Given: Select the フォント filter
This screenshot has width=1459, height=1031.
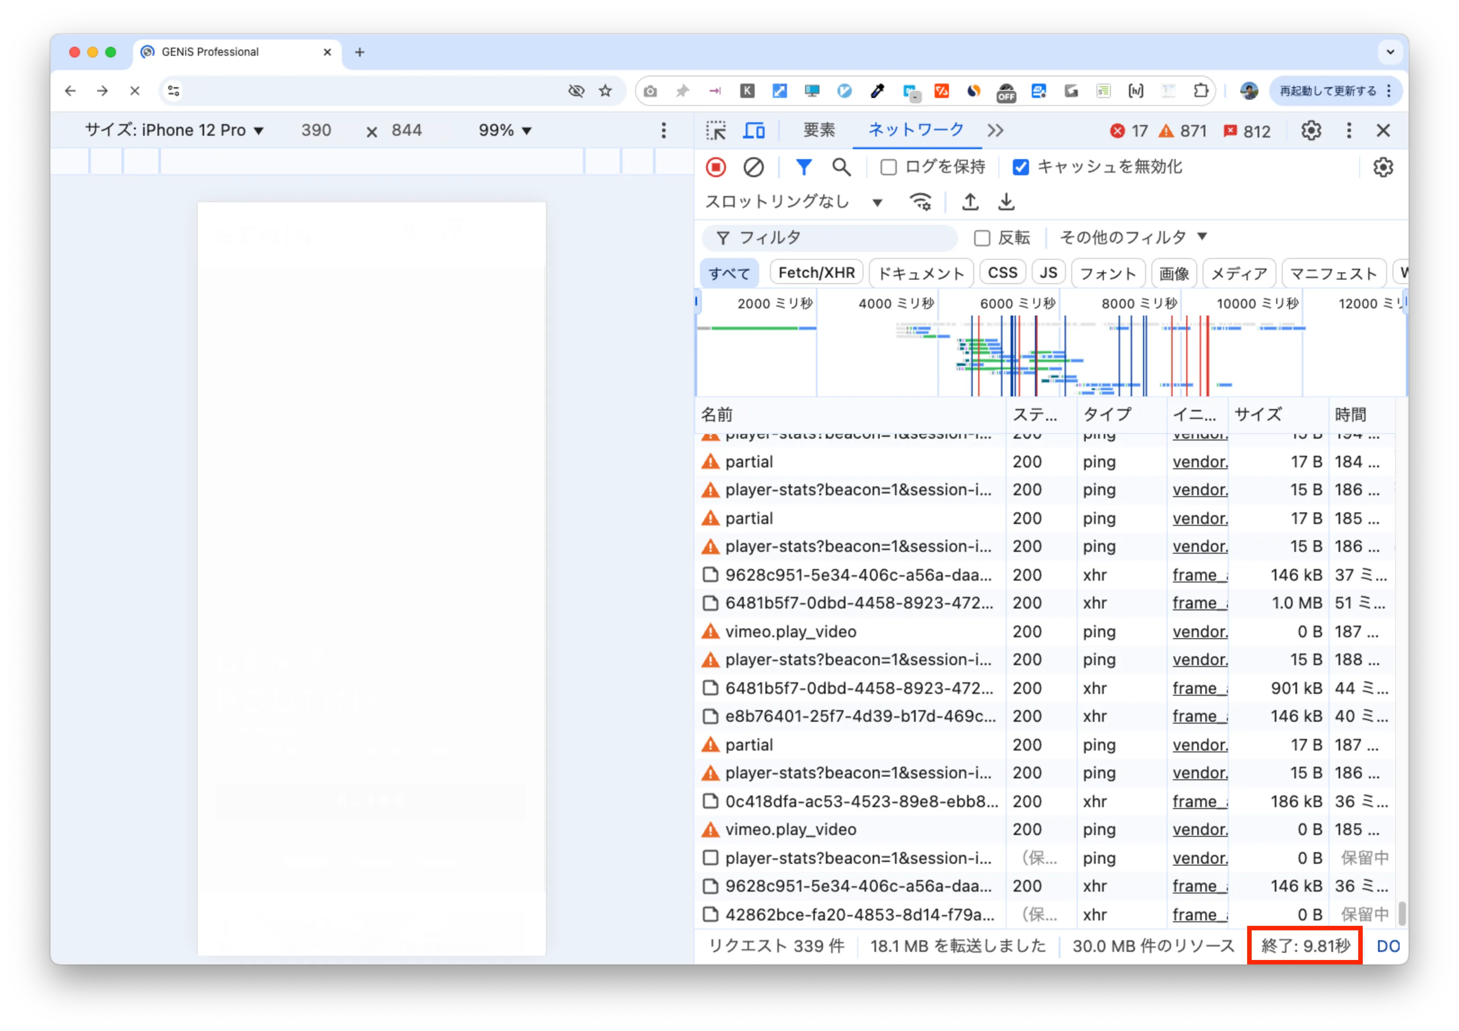Looking at the screenshot, I should click(1108, 273).
